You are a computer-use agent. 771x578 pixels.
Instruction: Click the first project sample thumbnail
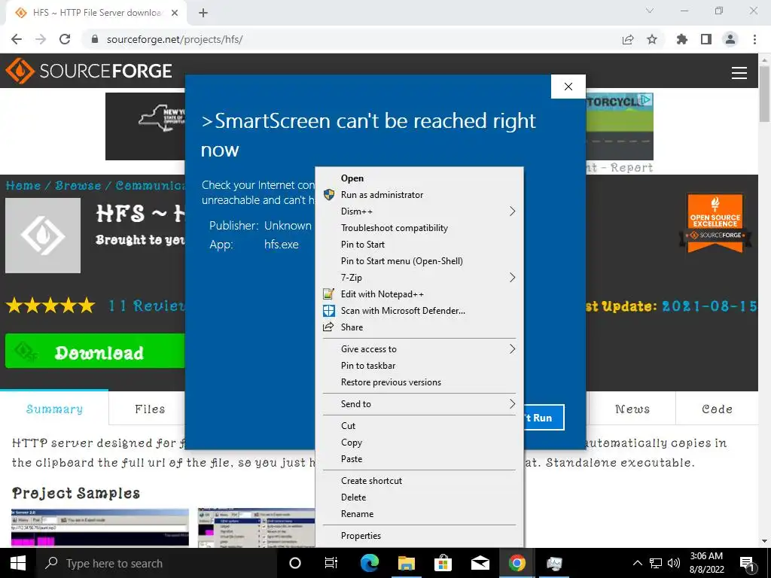[x=100, y=528]
